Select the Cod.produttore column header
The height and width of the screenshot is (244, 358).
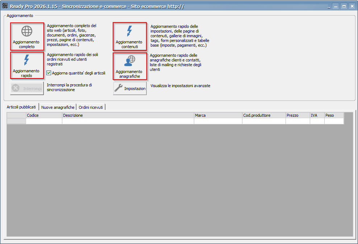(263, 115)
